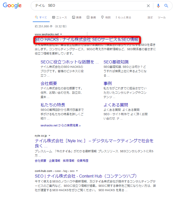
Task: Open the もっと見る menu
Action: click(123, 17)
